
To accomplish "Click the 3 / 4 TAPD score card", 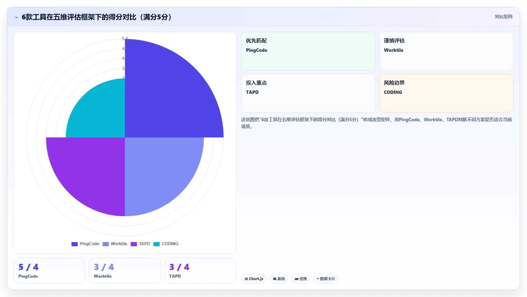I will click(200, 270).
